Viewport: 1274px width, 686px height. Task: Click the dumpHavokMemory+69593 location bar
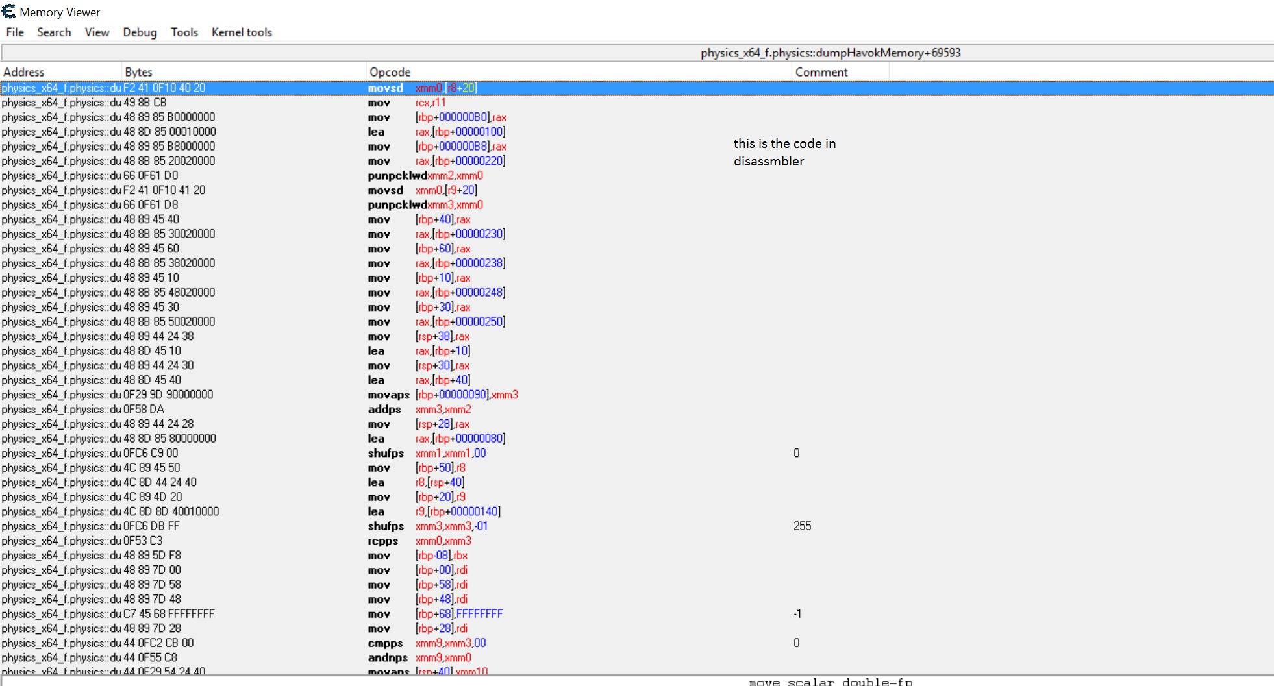[830, 53]
